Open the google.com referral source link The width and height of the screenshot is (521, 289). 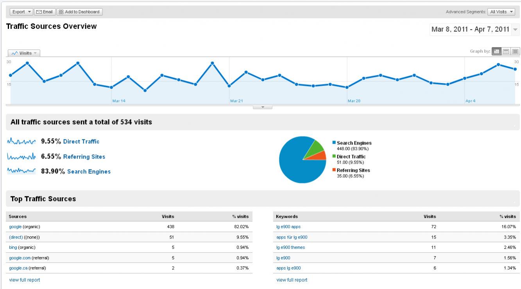[x=20, y=258]
